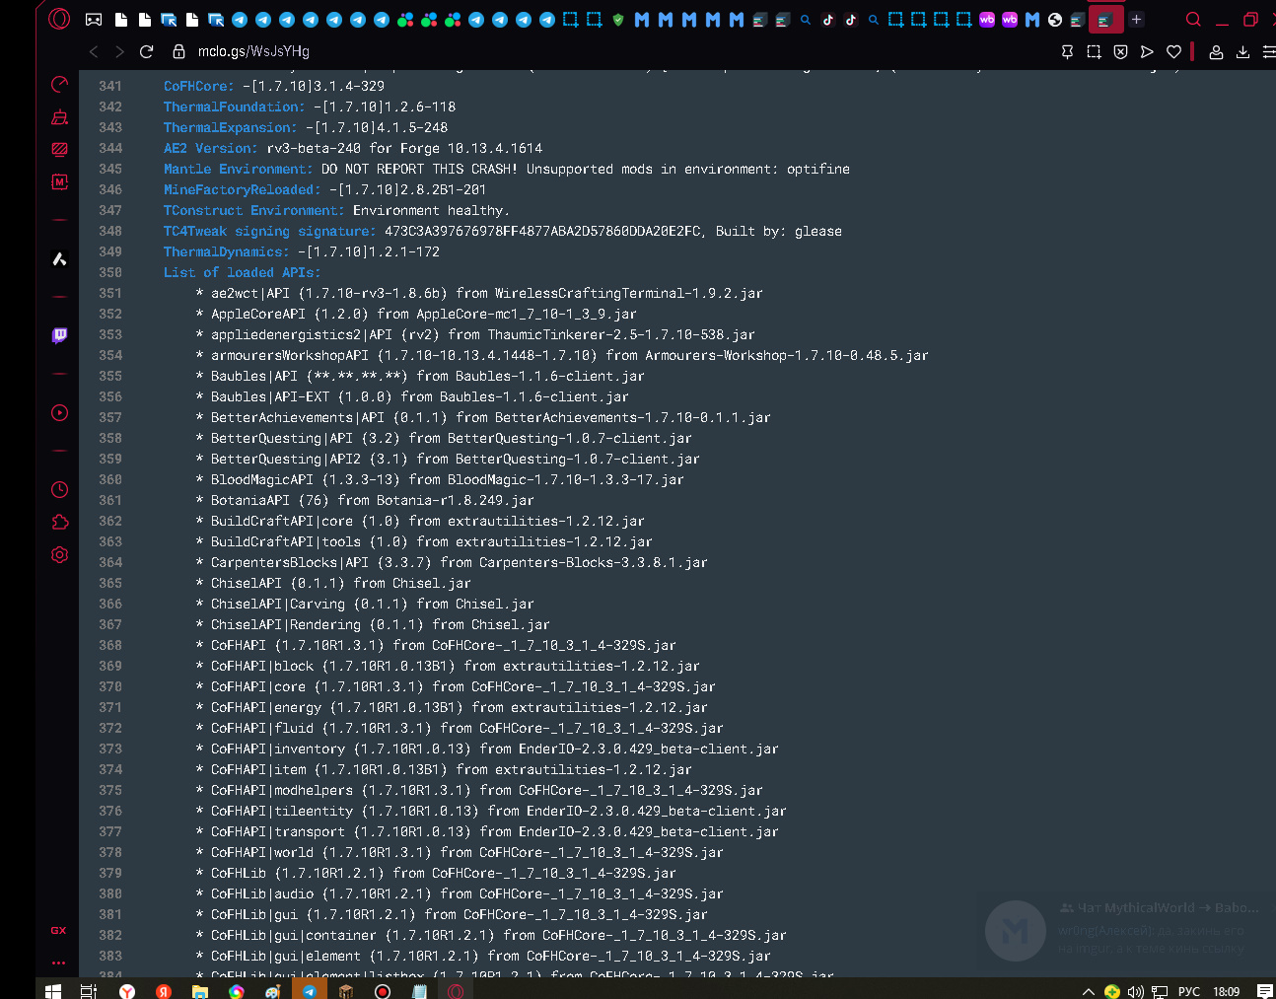The height and width of the screenshot is (999, 1276).
Task: Open GX Control speedometer panel in sidebar
Action: (59, 85)
